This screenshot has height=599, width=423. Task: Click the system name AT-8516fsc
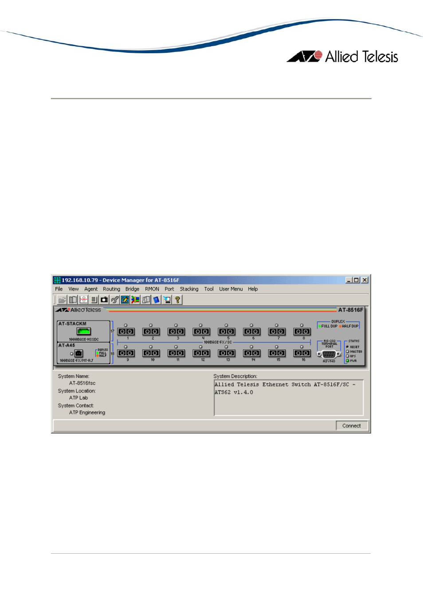(82, 383)
